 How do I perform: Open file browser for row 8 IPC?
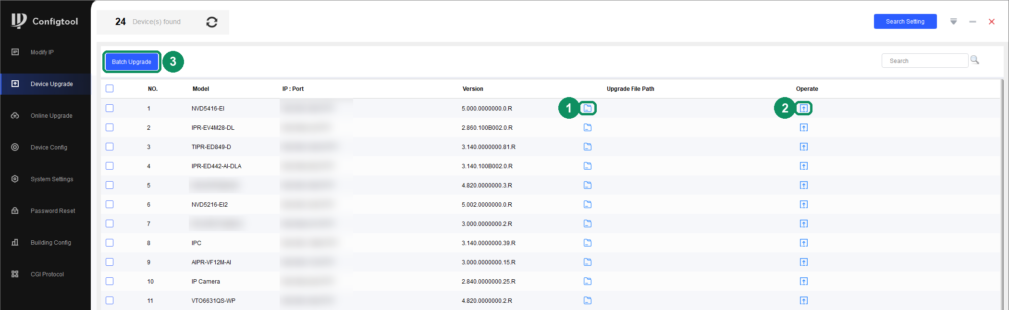coord(588,243)
